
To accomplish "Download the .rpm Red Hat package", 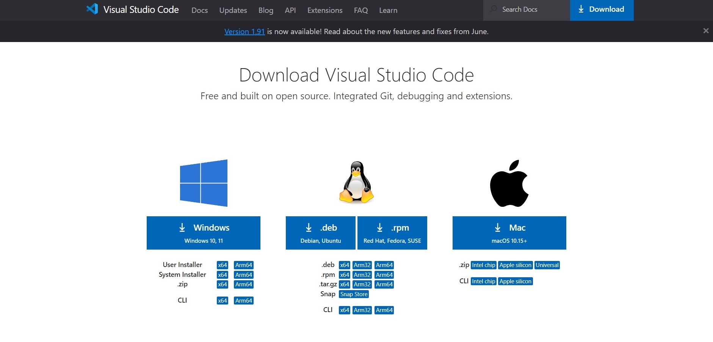I will pos(392,233).
